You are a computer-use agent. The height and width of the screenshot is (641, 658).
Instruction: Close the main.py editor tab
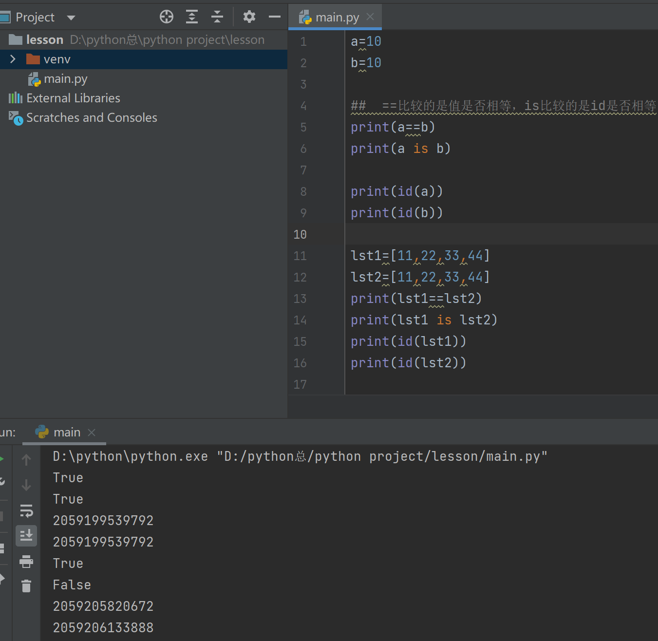tap(370, 17)
